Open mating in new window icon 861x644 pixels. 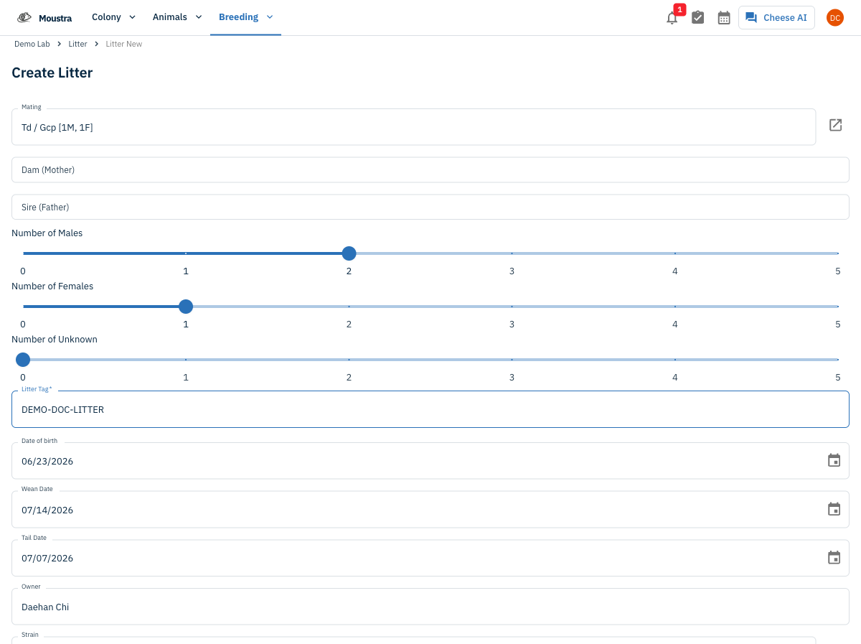[x=835, y=125]
